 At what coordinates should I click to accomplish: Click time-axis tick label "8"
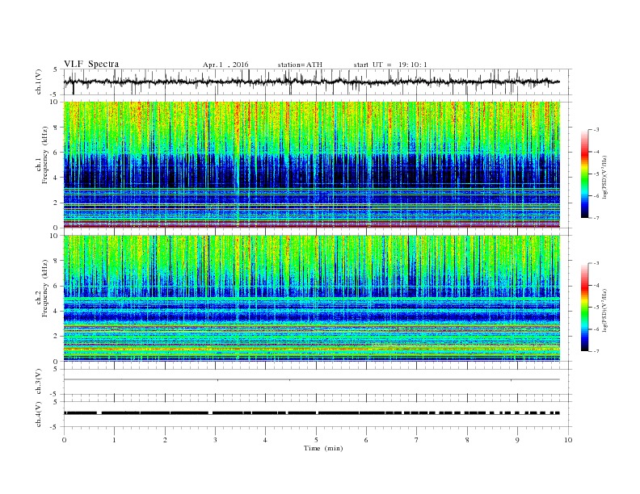(467, 440)
